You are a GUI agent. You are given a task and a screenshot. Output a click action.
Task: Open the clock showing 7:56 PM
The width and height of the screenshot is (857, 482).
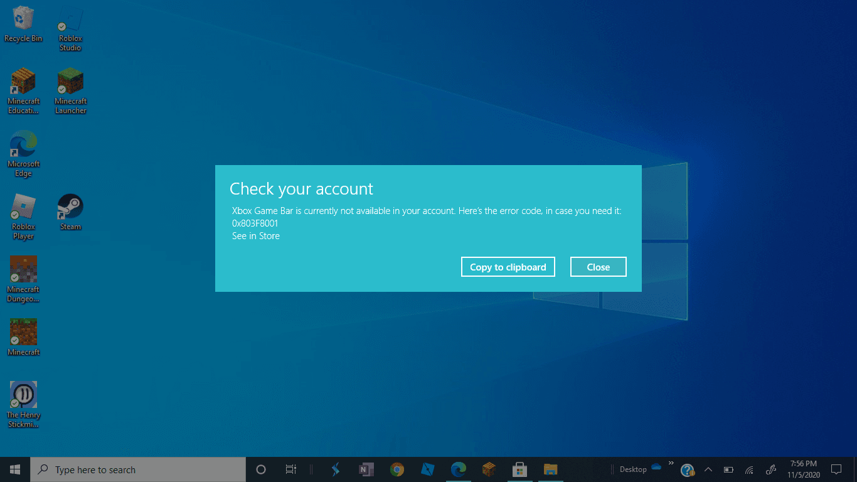point(803,469)
